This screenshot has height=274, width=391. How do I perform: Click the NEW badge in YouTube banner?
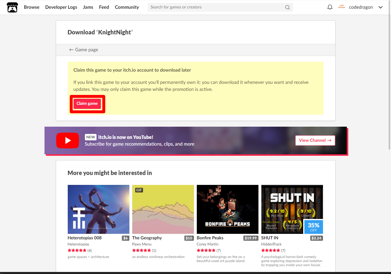click(x=90, y=137)
